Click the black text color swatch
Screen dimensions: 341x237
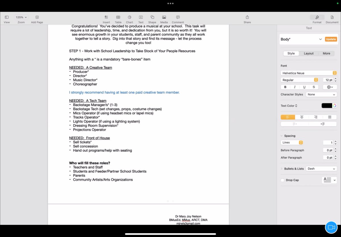coord(327,106)
